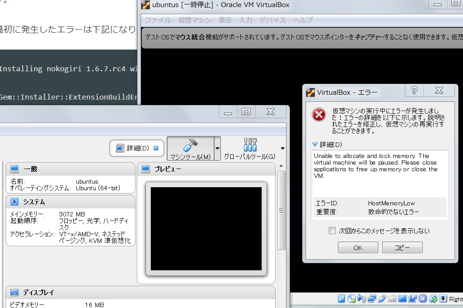Viewport: 463px width, 308px height.
Task: Click the hard disk activity icon in the VM status bar
Action: point(341,299)
